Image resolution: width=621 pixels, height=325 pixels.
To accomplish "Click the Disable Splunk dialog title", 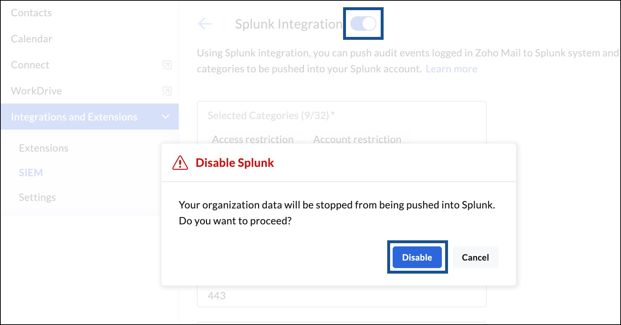I will click(235, 163).
